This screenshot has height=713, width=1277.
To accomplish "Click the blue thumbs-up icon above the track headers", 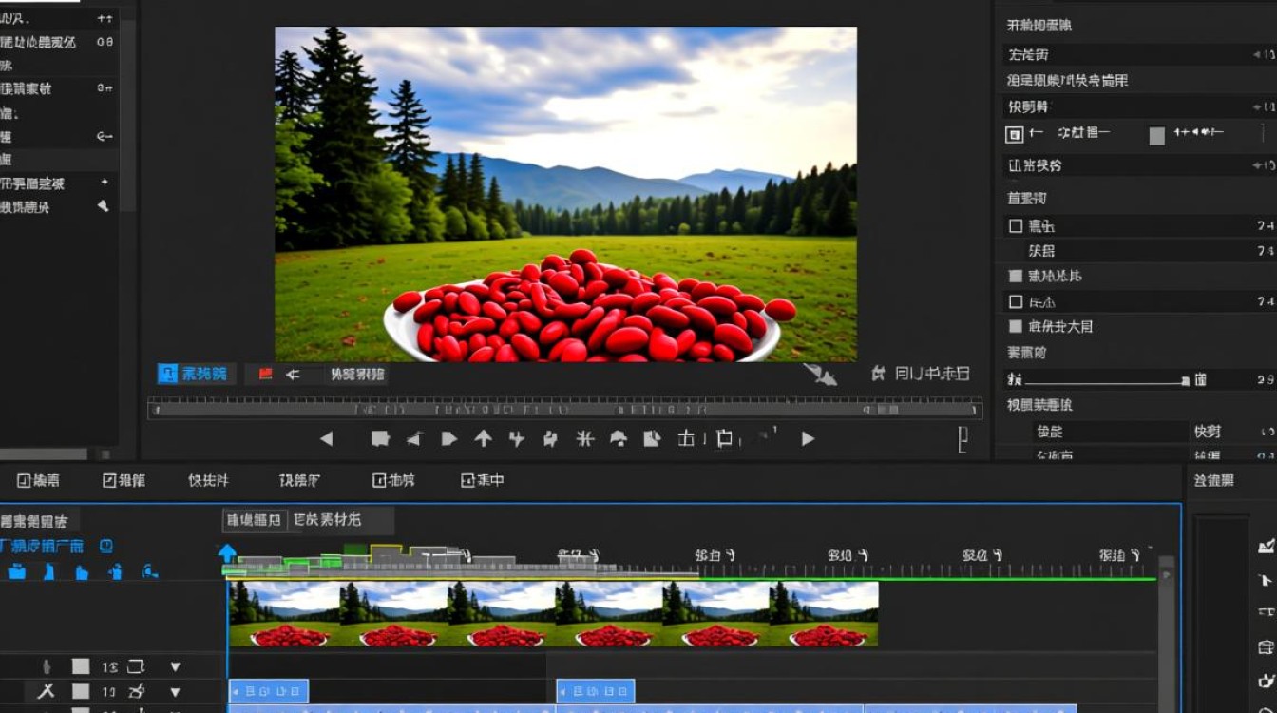I will point(82,571).
